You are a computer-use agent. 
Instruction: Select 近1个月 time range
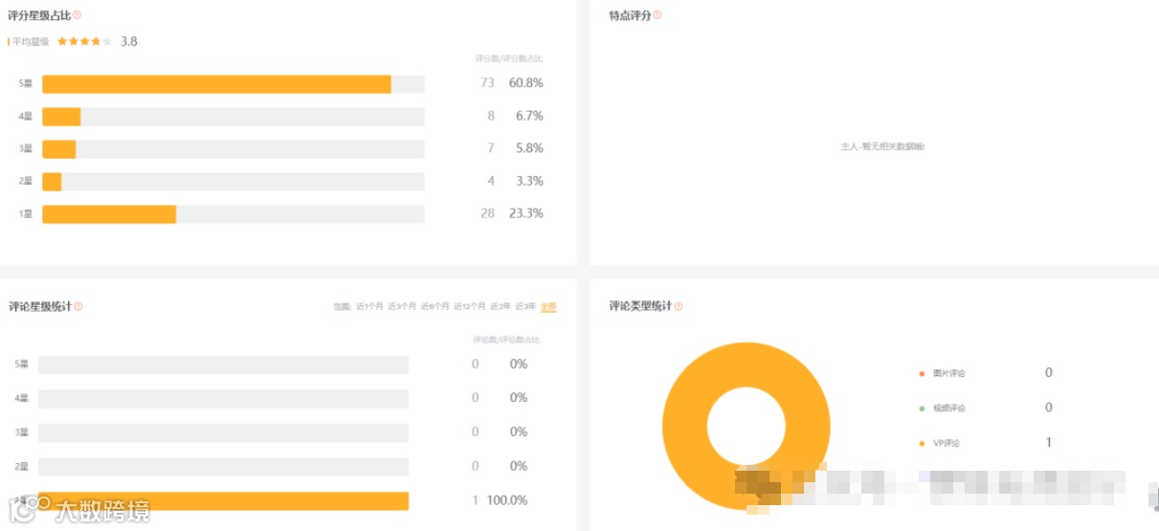click(x=370, y=307)
